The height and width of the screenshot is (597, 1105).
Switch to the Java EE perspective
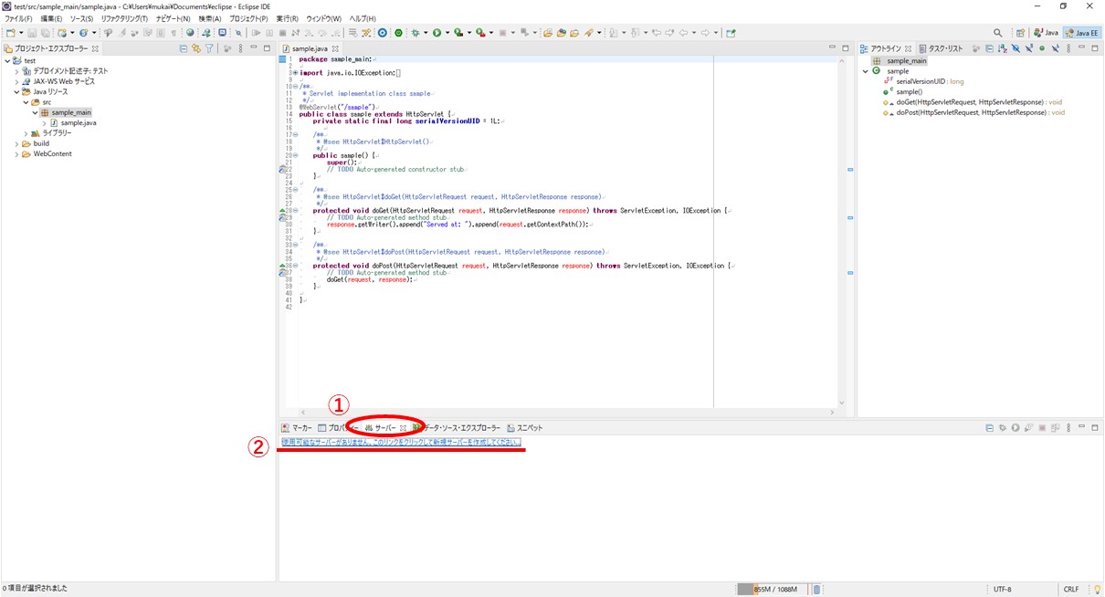pos(1082,33)
